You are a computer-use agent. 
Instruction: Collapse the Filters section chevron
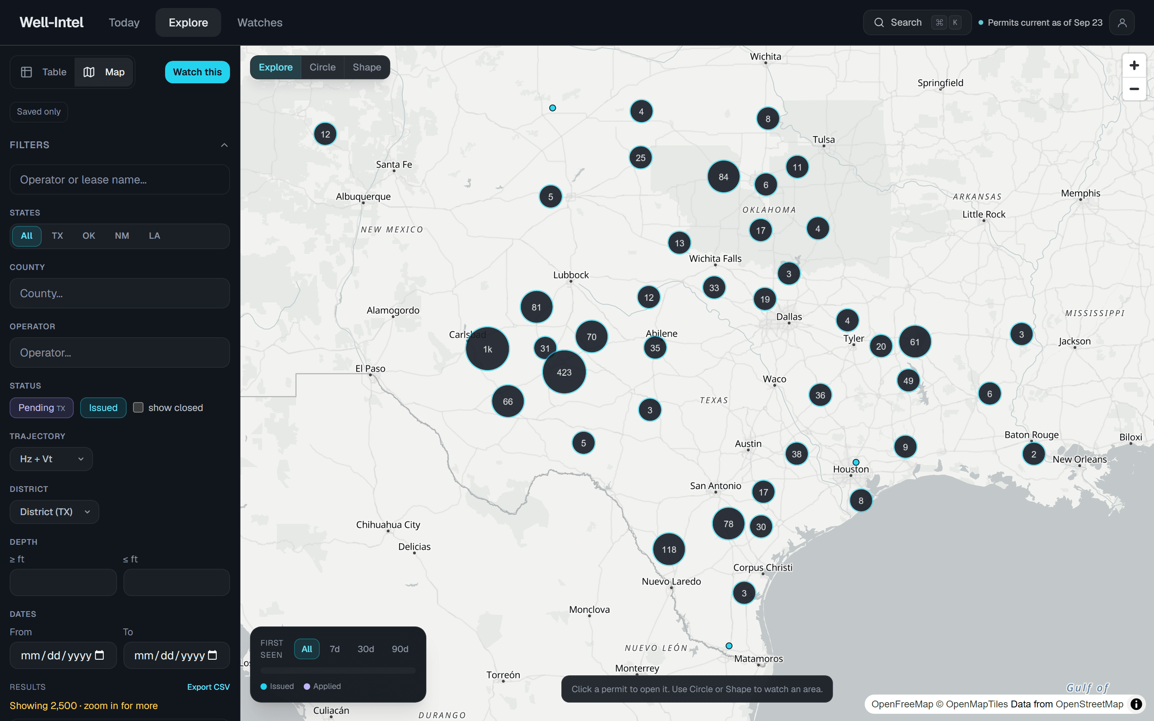[x=224, y=145]
